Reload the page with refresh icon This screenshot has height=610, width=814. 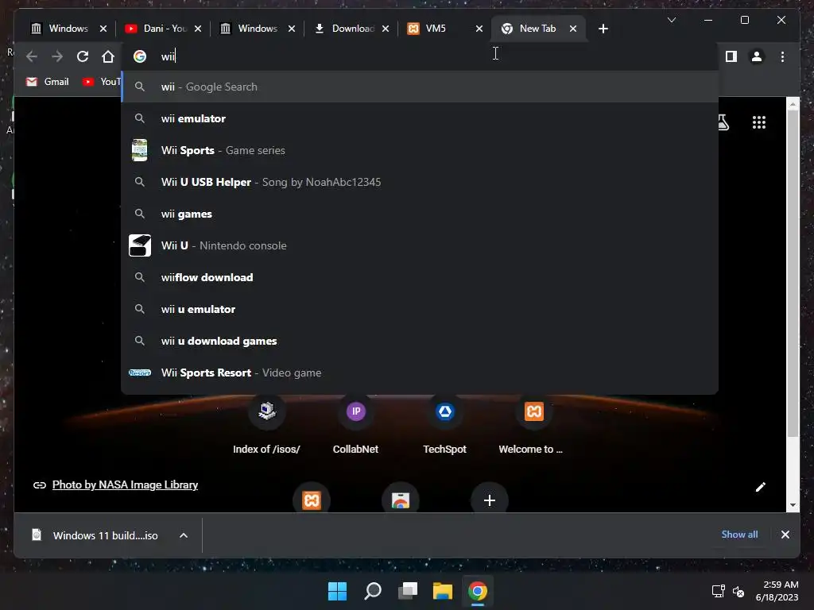coord(83,56)
